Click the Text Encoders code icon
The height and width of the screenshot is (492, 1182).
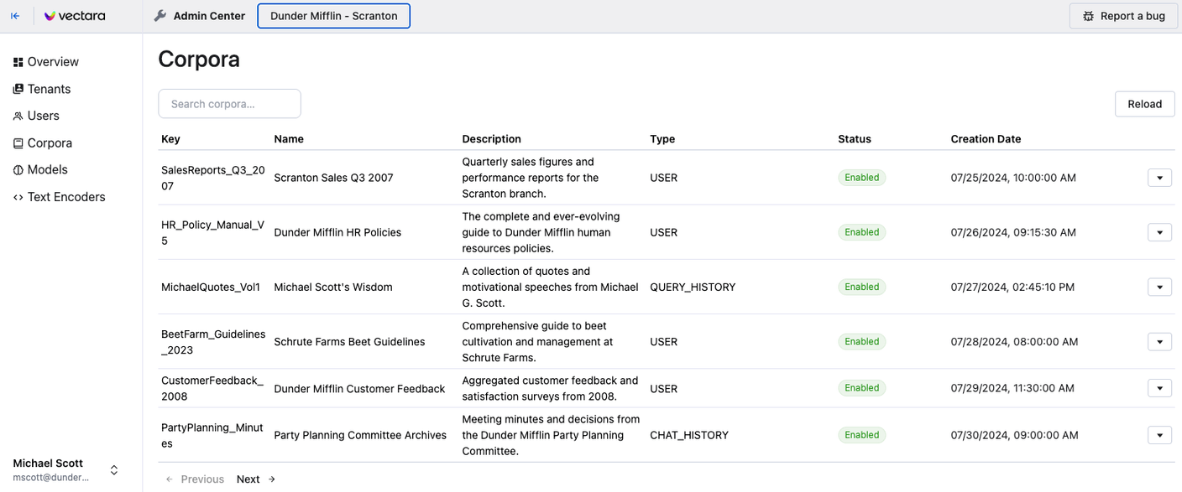coord(18,198)
